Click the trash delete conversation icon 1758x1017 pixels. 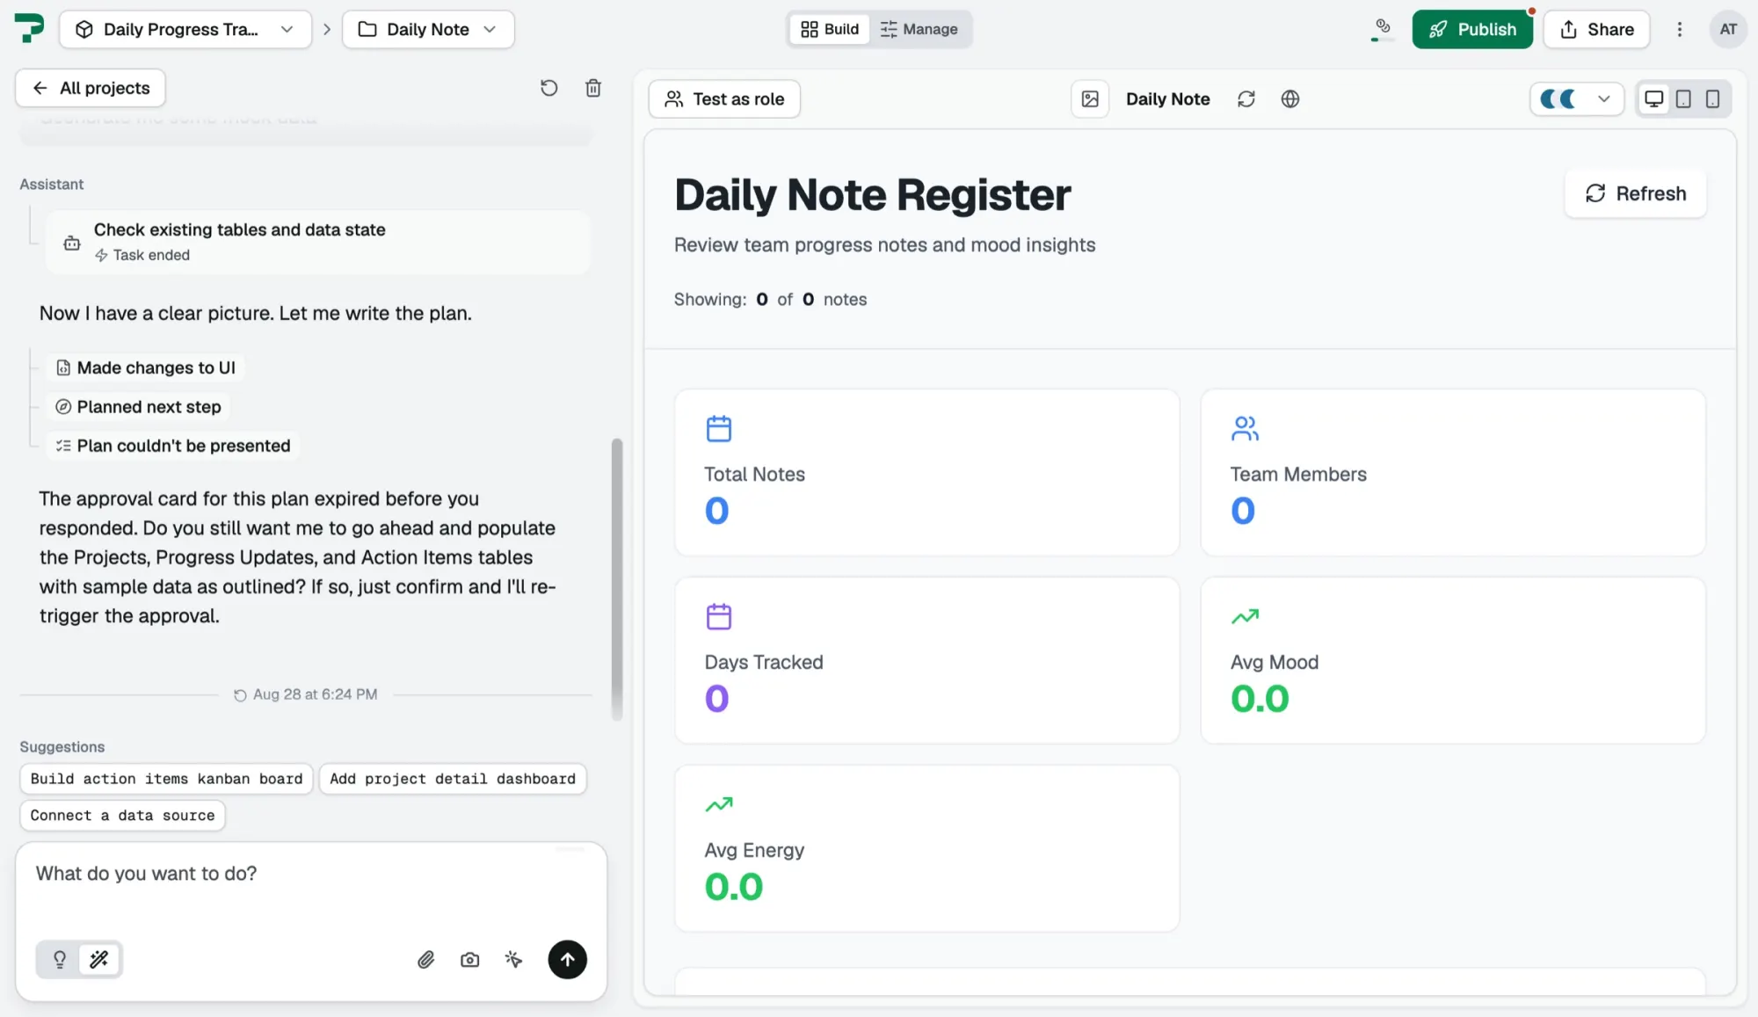coord(593,88)
